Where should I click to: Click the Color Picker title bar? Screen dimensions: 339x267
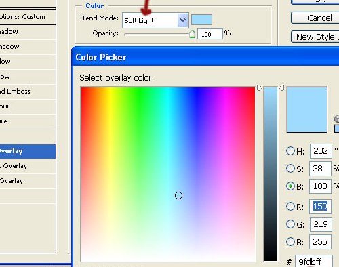pyautogui.click(x=205, y=56)
